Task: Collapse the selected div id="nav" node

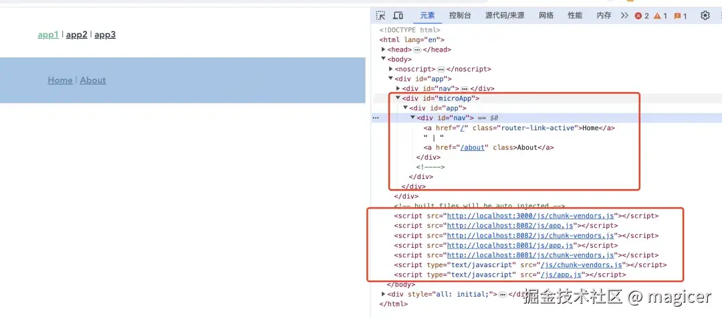Action: [413, 118]
